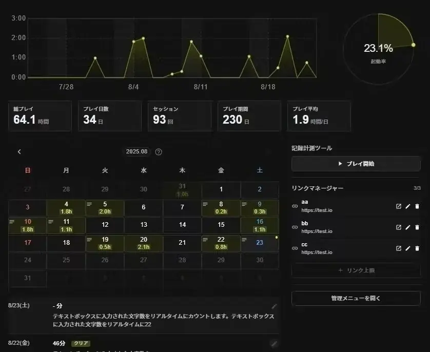Start play with プレイ開始 button
Screen dimensions: 430x352
coord(356,164)
